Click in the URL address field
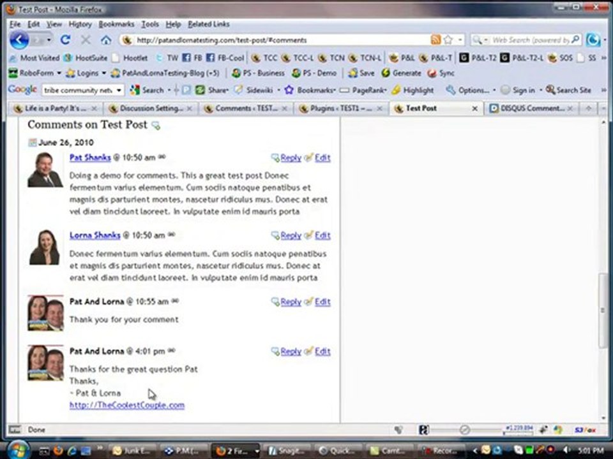The image size is (613, 459). click(x=281, y=40)
